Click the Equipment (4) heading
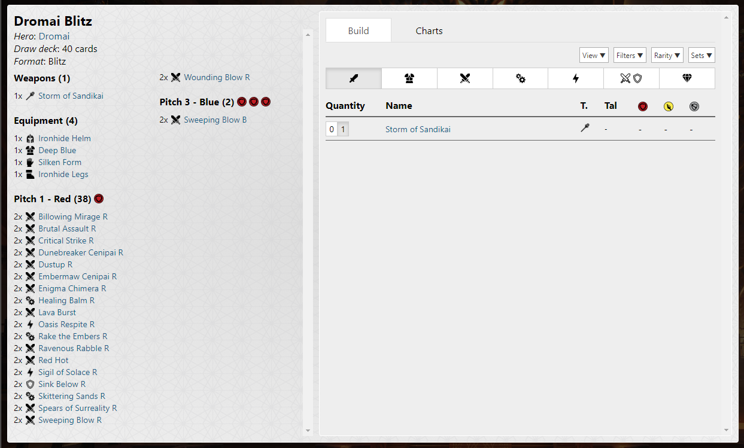 pyautogui.click(x=46, y=121)
